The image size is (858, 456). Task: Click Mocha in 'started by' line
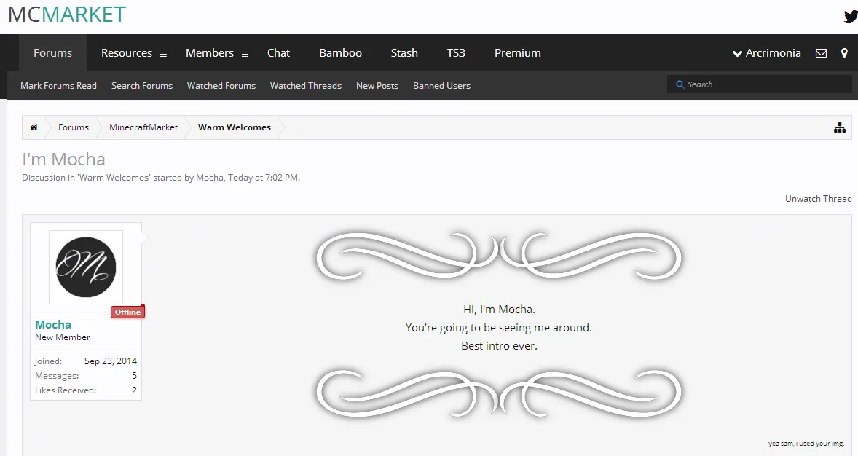(x=210, y=177)
